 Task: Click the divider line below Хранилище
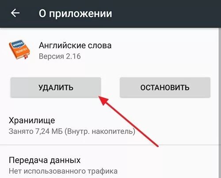point(109,145)
